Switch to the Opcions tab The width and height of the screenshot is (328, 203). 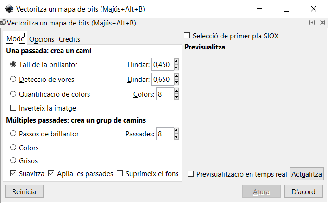coord(41,39)
